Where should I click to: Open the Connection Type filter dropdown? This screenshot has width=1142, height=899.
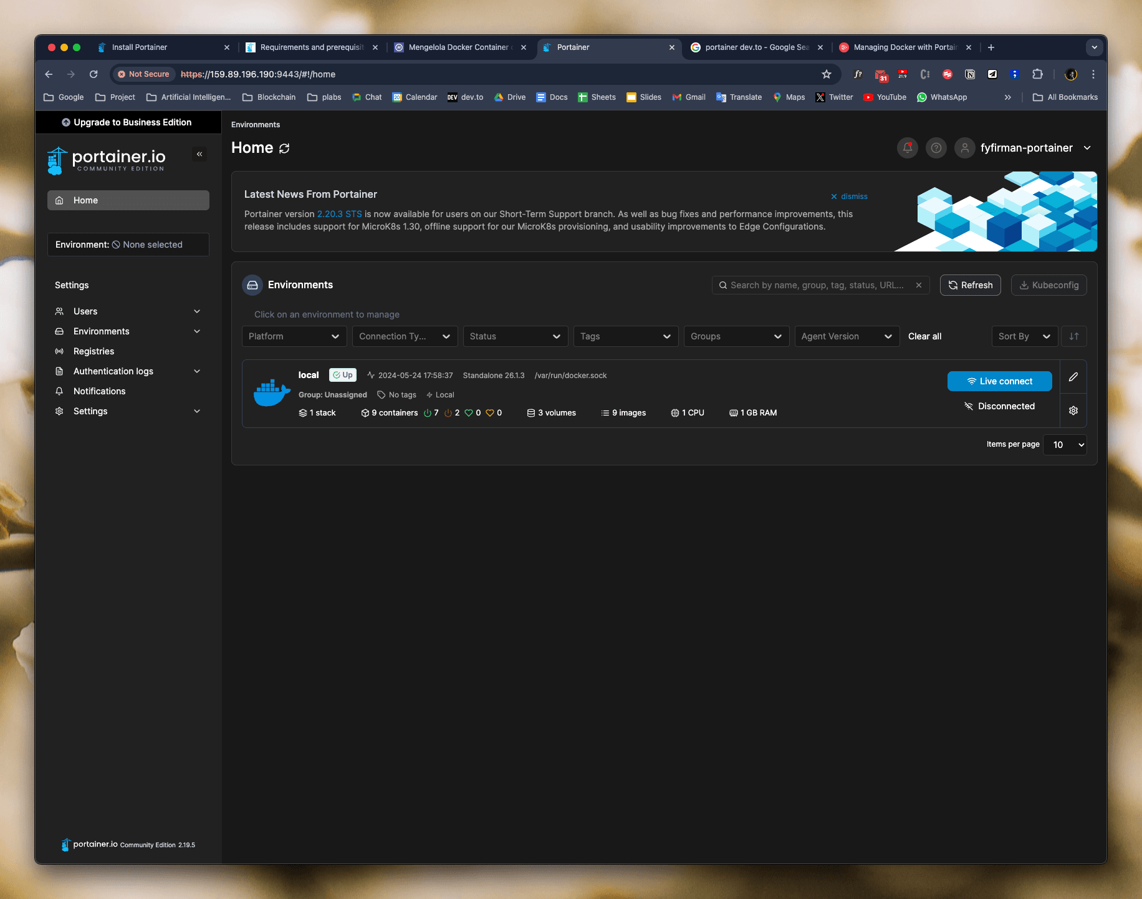405,336
